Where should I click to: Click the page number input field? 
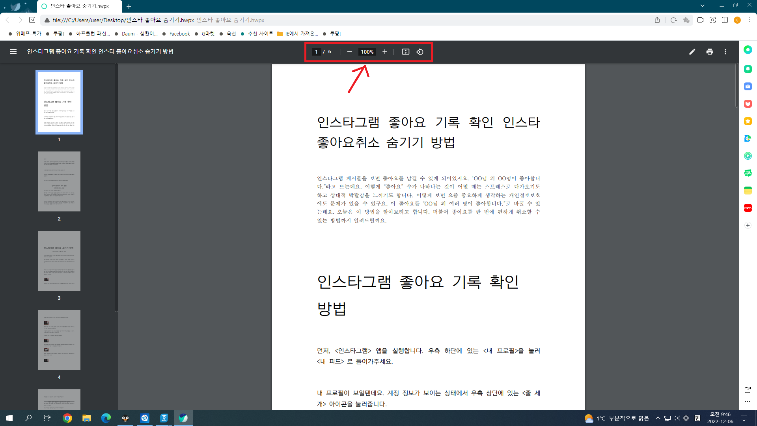[316, 52]
